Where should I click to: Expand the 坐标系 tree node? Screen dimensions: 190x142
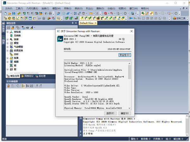pyautogui.click(x=8, y=32)
